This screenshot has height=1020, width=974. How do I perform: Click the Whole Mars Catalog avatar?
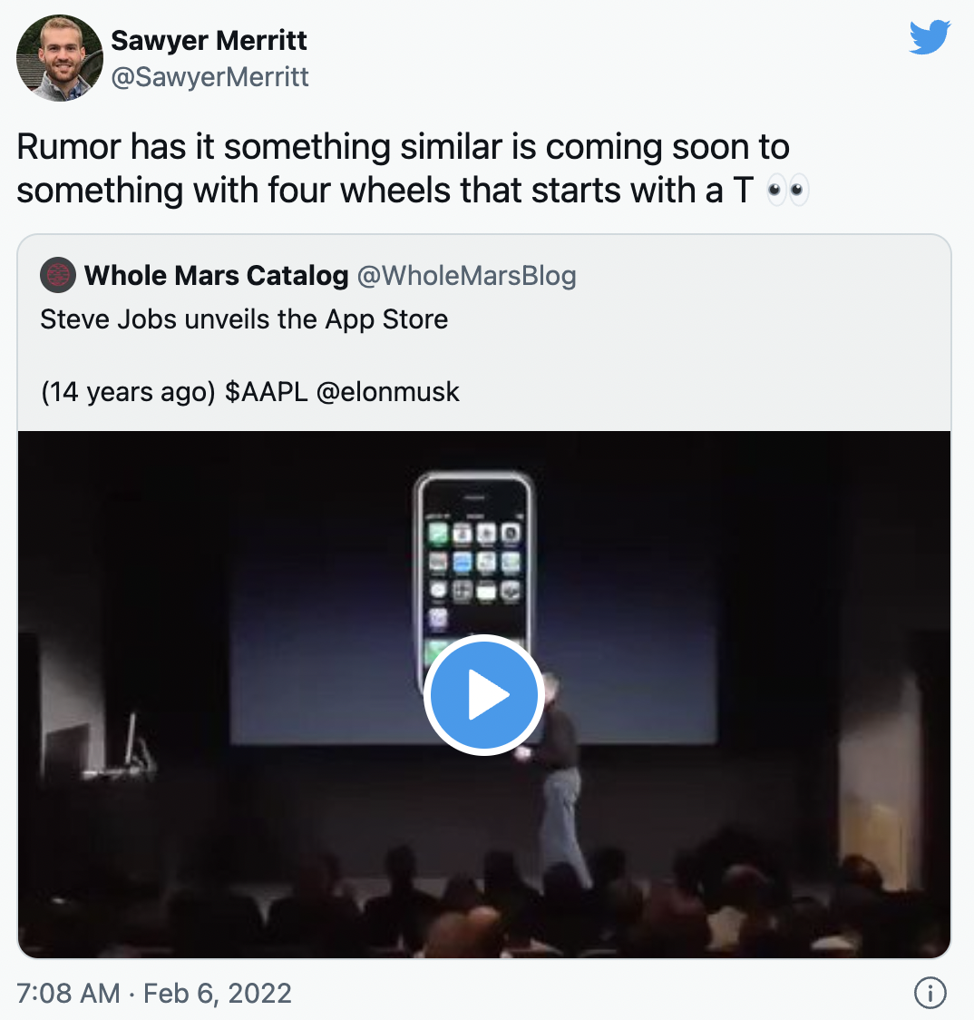[x=58, y=275]
